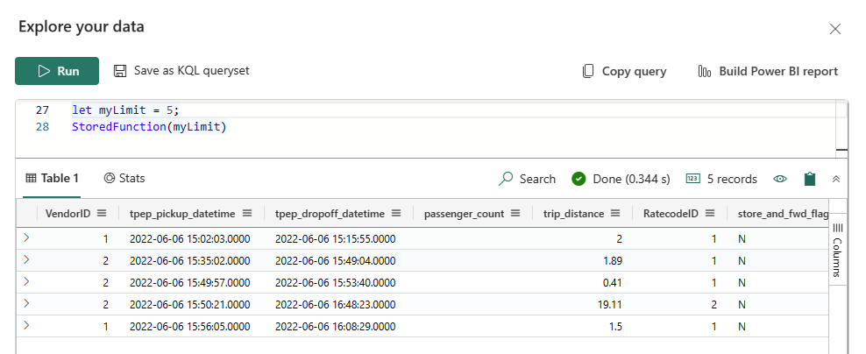Open the VendorID column menu
Viewport: 866px width, 354px height.
(x=102, y=213)
